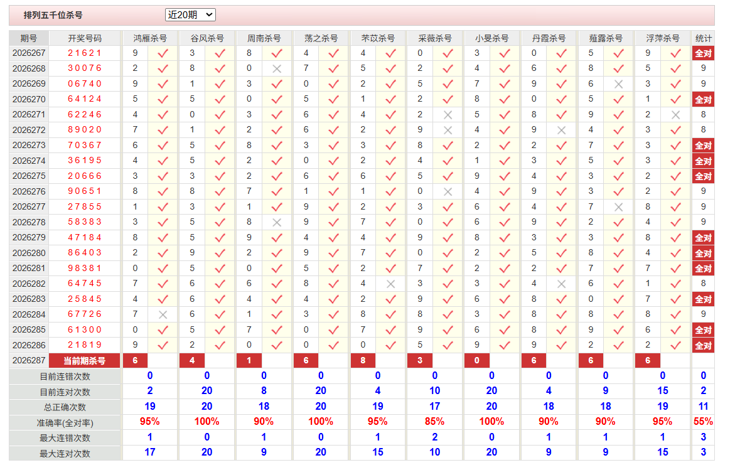Image resolution: width=735 pixels, height=470 pixels.
Task: Click the X mark for 周南杀号 in row 2026268
Action: (277, 69)
